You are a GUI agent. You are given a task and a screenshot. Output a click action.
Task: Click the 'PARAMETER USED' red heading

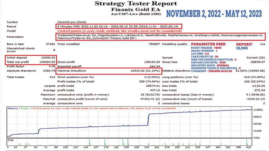(208, 44)
